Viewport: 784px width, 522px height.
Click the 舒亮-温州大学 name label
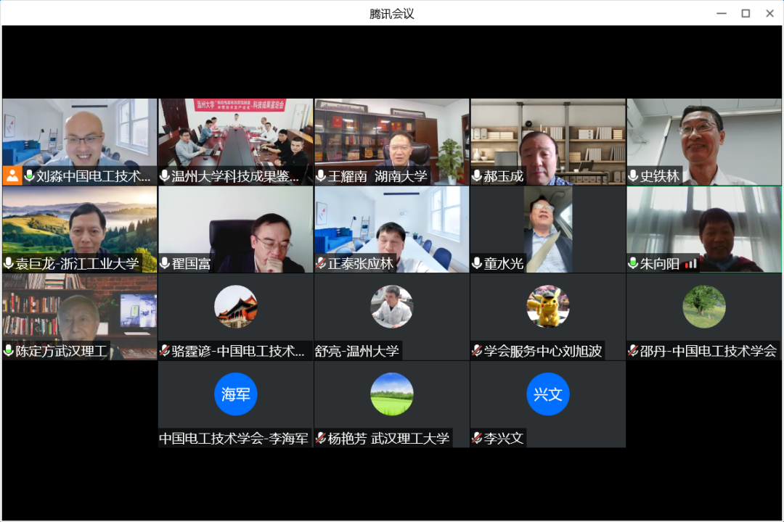[x=357, y=351]
